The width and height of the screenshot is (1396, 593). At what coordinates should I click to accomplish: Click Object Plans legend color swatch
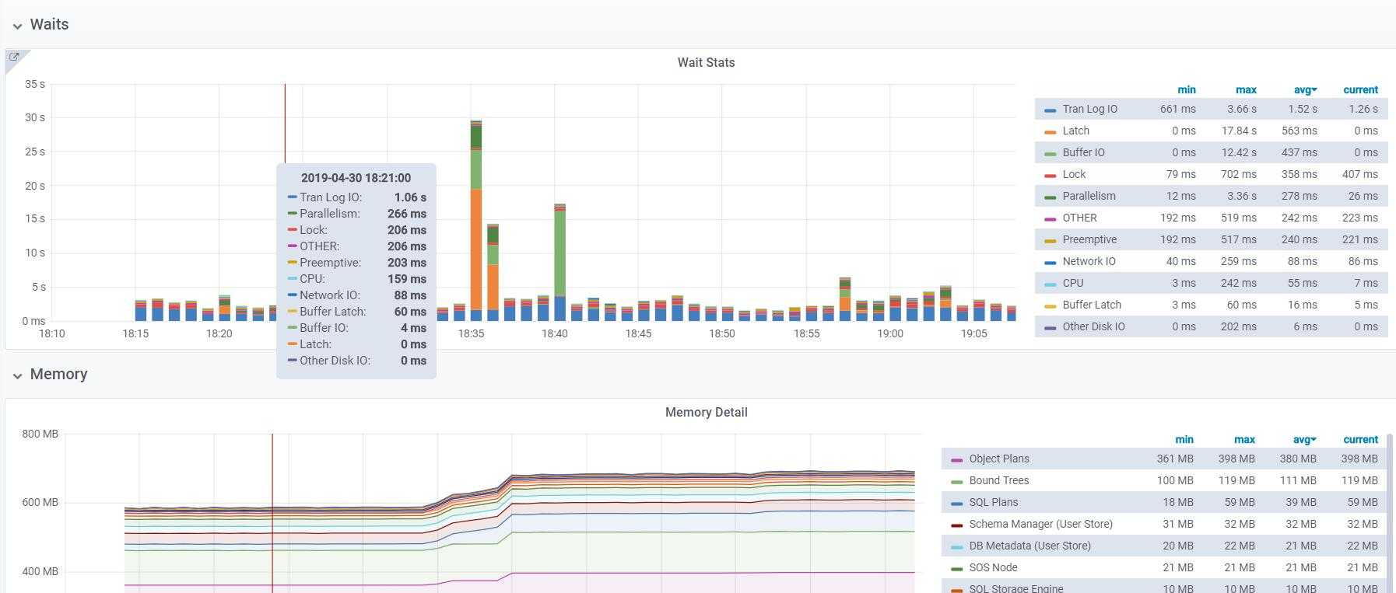957,460
